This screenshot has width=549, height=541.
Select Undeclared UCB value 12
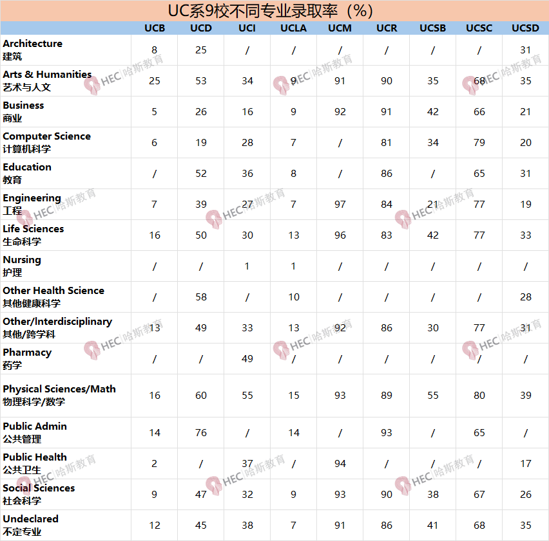coord(155,526)
